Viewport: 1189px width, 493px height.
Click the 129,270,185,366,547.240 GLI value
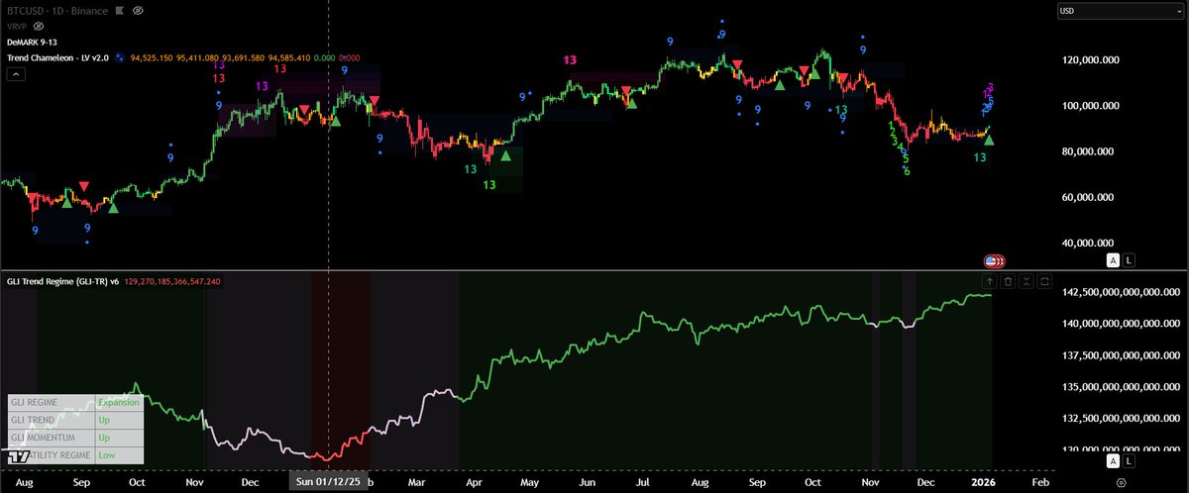click(x=173, y=282)
